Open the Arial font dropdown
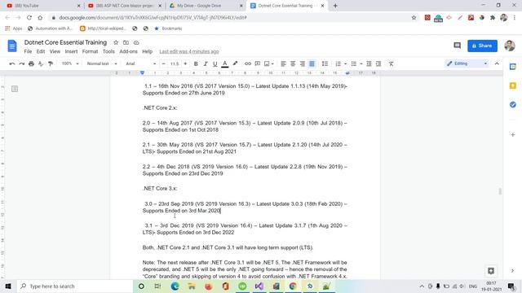This screenshot has width=522, height=293. [140, 63]
